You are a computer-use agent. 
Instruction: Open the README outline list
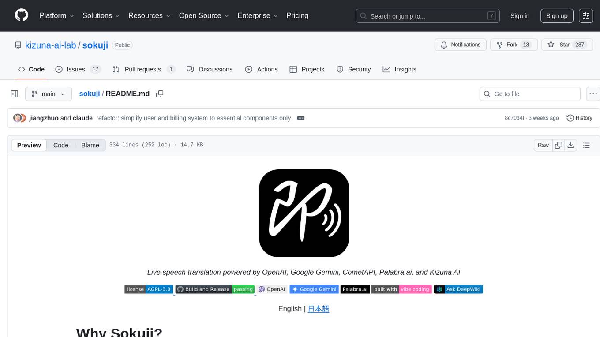pos(586,145)
